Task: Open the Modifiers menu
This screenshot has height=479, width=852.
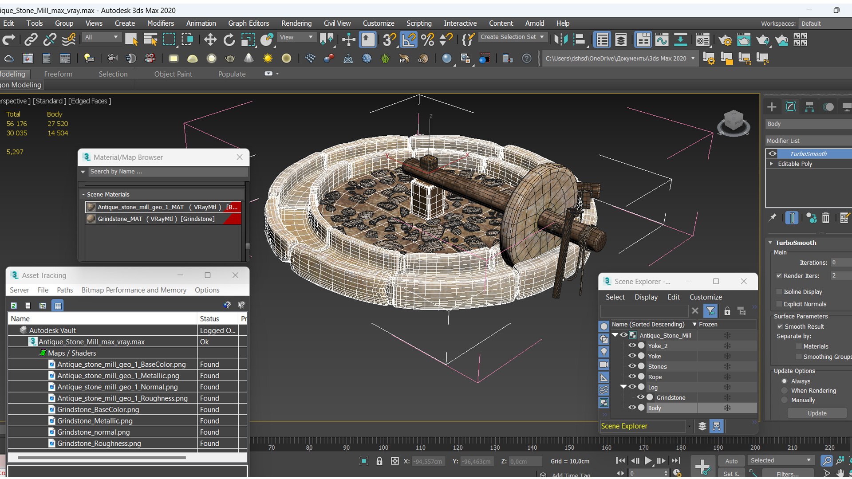Action: (161, 23)
